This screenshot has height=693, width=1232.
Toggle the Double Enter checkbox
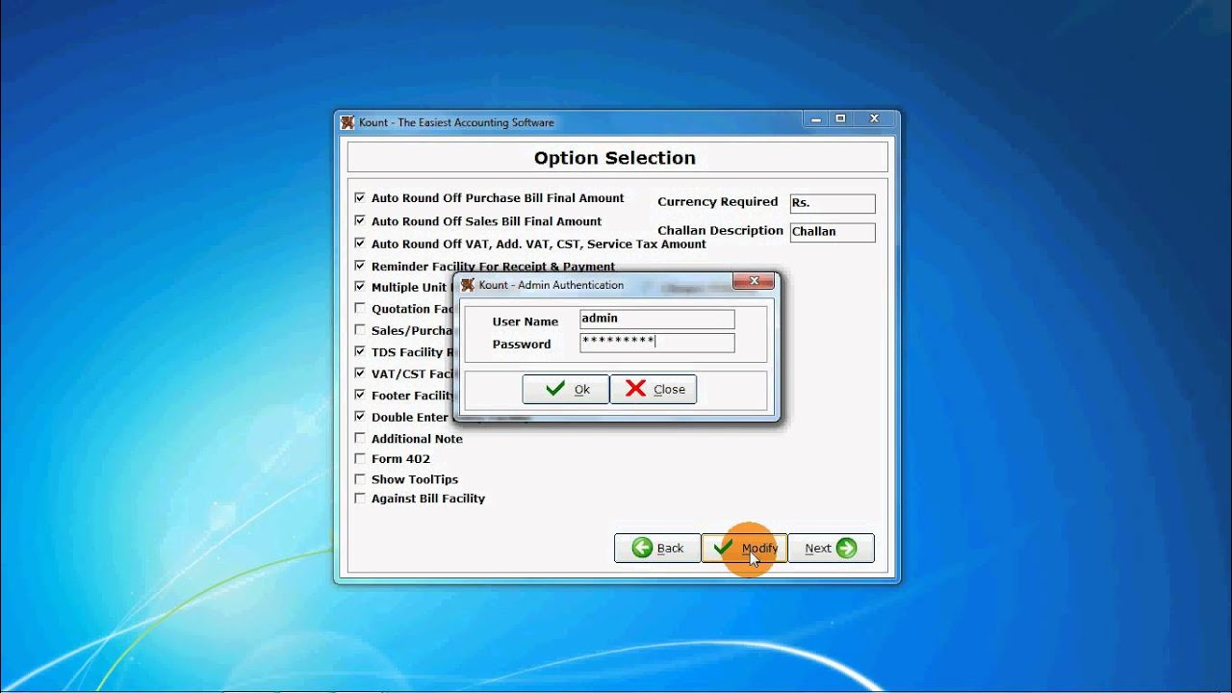coord(360,417)
